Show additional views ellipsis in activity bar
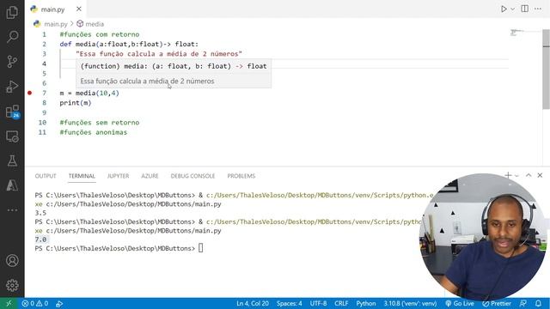This screenshot has width=550, height=309. click(12, 210)
